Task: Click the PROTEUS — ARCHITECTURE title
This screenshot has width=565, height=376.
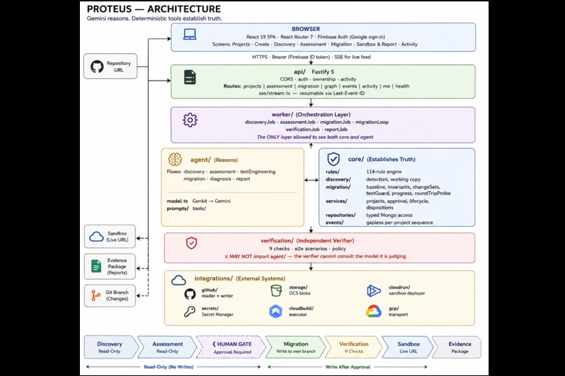Action: (154, 9)
